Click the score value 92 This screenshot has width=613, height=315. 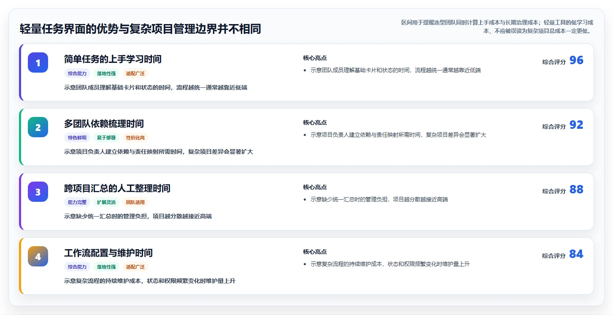pos(576,125)
